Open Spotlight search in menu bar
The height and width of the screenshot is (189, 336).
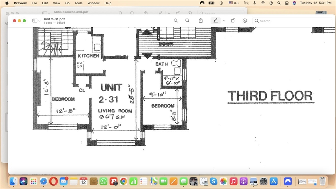click(279, 3)
